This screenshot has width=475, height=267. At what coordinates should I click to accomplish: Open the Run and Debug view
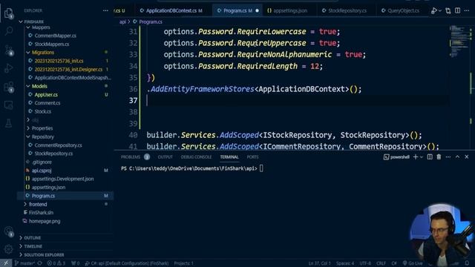coord(8,68)
